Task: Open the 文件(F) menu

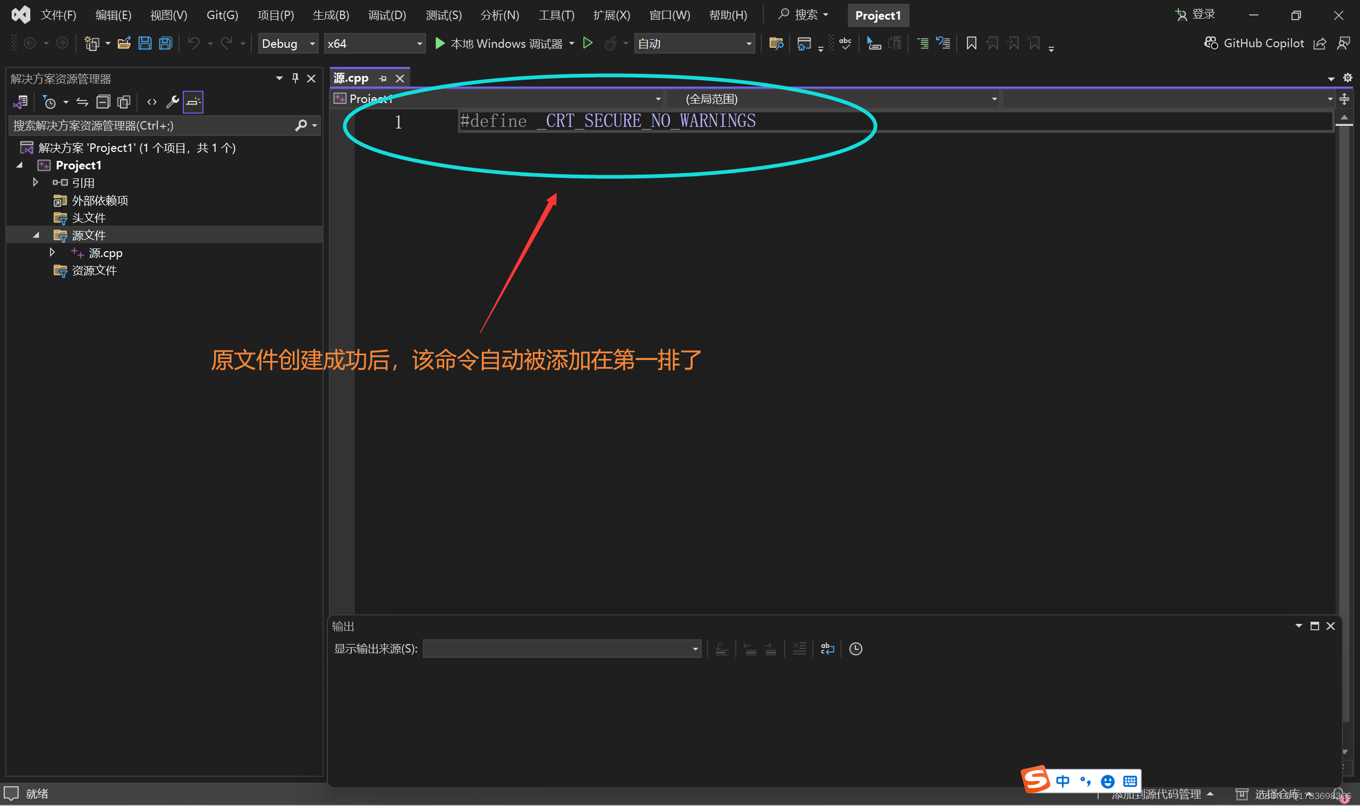Action: pyautogui.click(x=58, y=15)
